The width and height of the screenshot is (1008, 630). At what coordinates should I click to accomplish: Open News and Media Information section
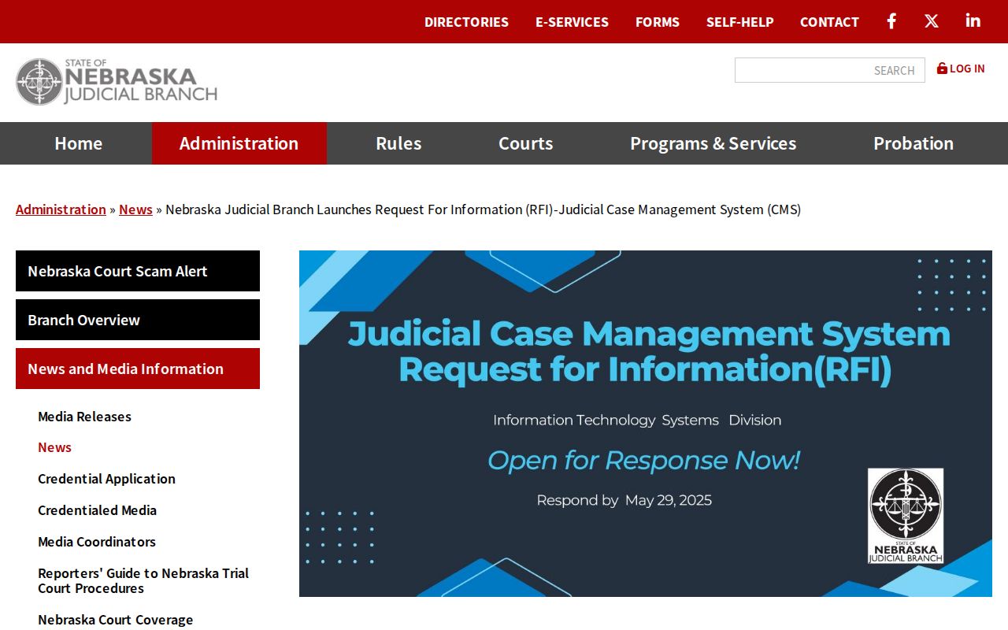point(138,369)
